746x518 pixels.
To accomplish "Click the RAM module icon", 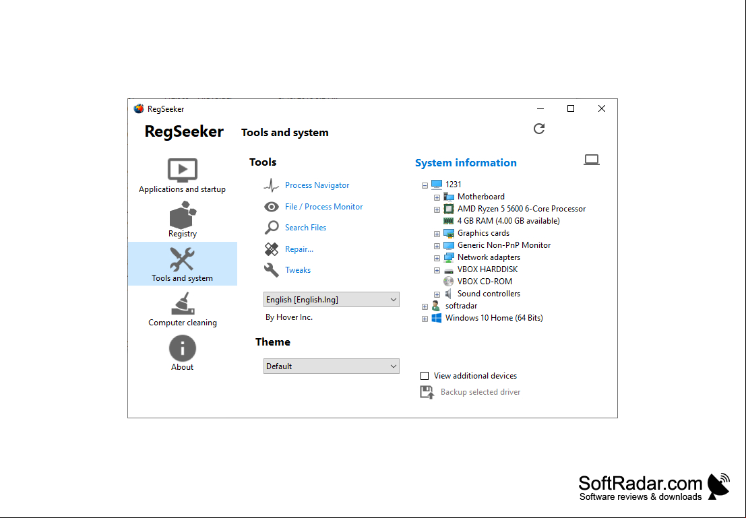I will pos(448,221).
